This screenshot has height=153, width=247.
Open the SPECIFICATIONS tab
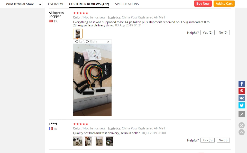[127, 4]
